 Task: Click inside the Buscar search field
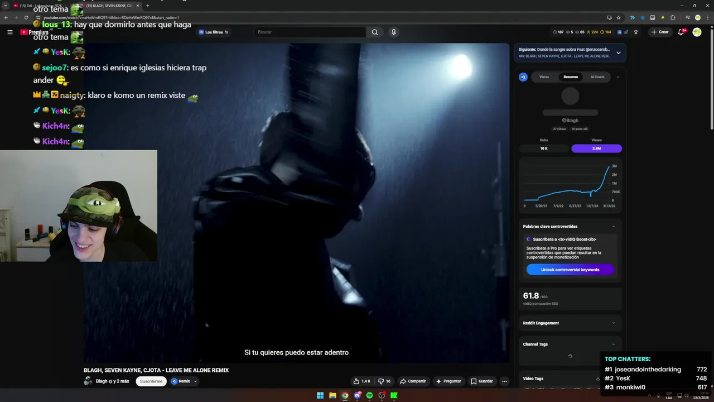pos(310,32)
